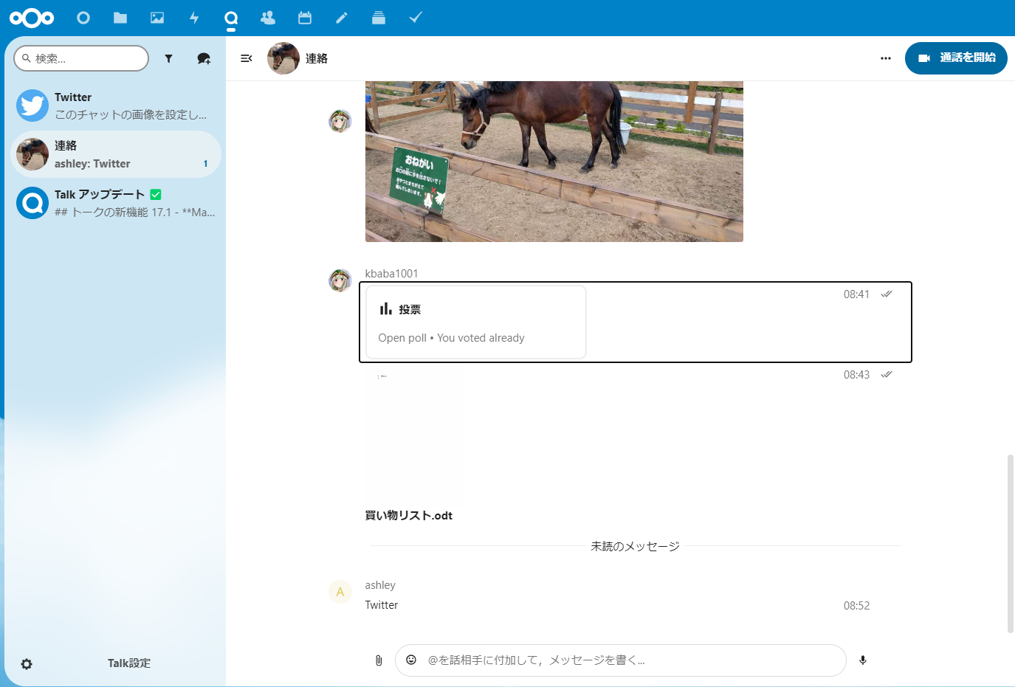The width and height of the screenshot is (1015, 687).
Task: Click the chat vertical scrollbar
Action: coord(1011,544)
